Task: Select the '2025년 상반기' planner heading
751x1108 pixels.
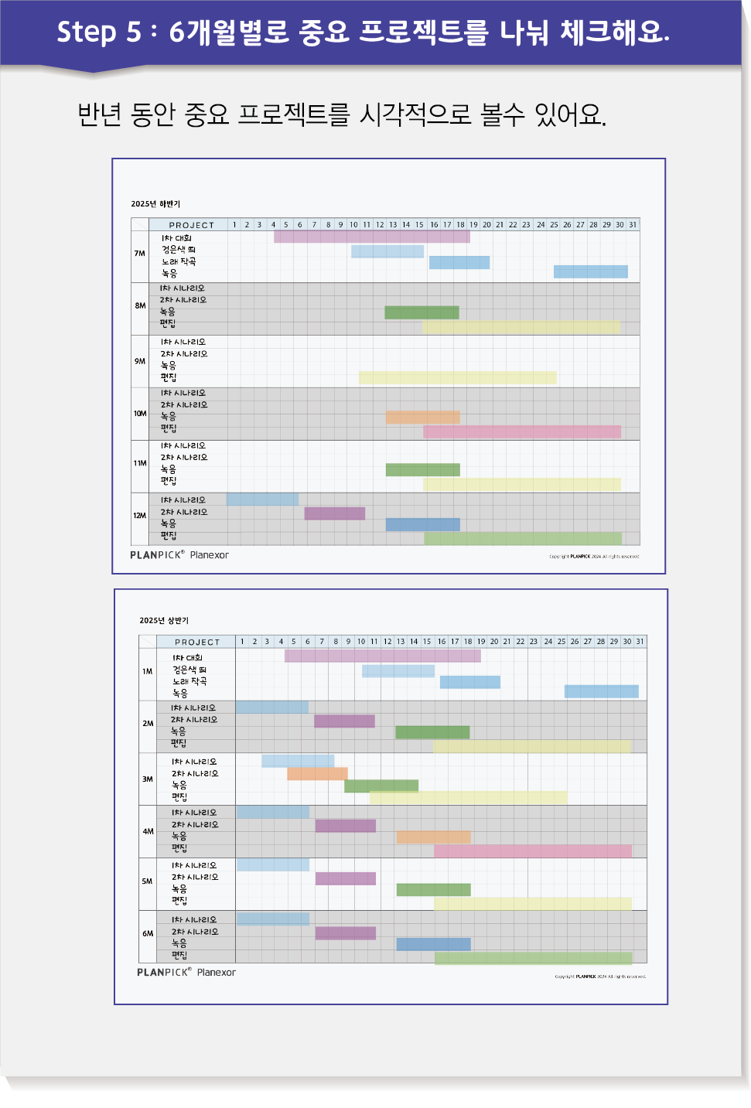Action: [164, 620]
